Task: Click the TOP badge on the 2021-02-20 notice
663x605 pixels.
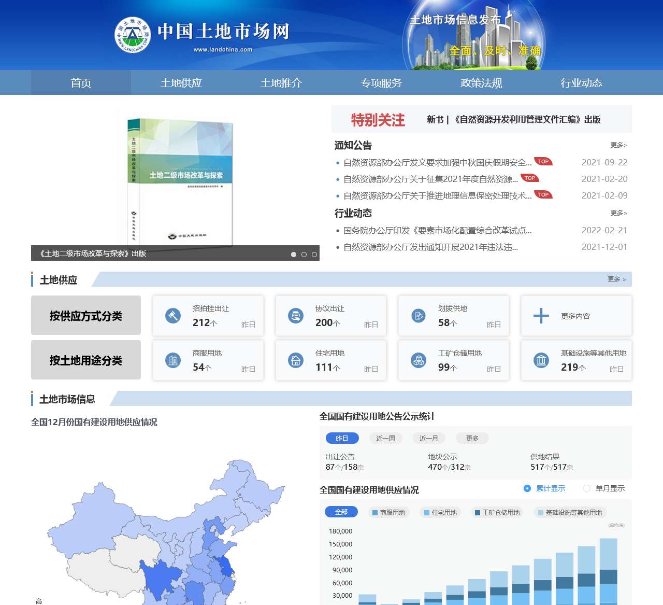Action: pyautogui.click(x=530, y=178)
